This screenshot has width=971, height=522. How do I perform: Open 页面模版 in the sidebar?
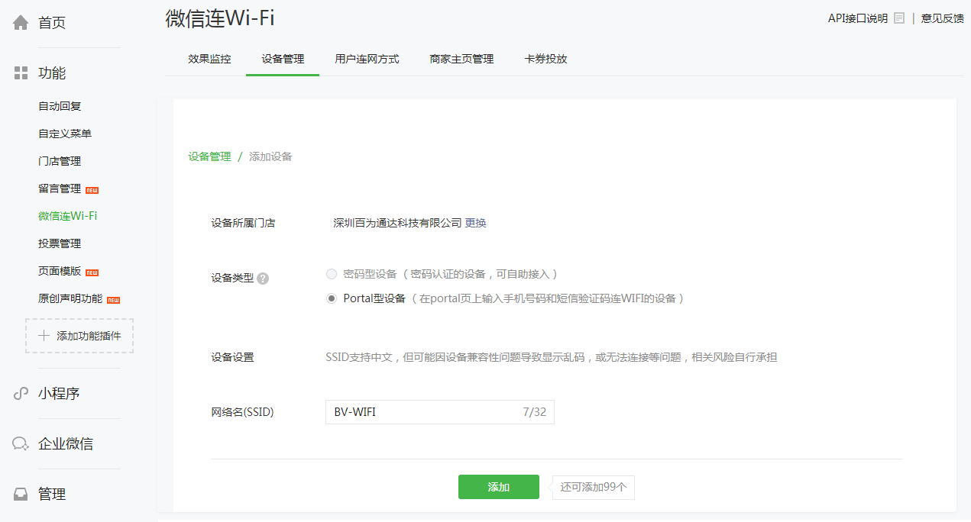coord(60,271)
